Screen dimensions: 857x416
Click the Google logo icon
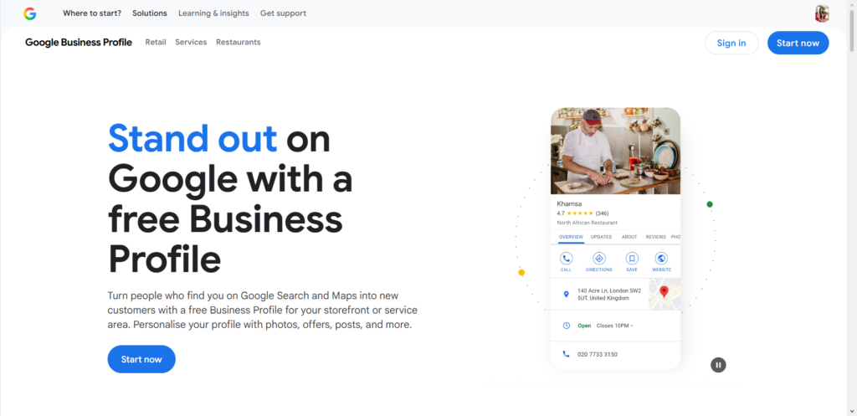[30, 13]
